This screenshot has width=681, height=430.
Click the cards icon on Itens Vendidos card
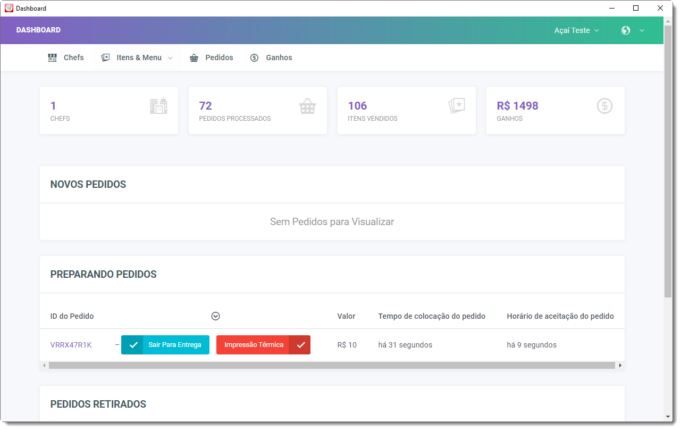pyautogui.click(x=456, y=106)
